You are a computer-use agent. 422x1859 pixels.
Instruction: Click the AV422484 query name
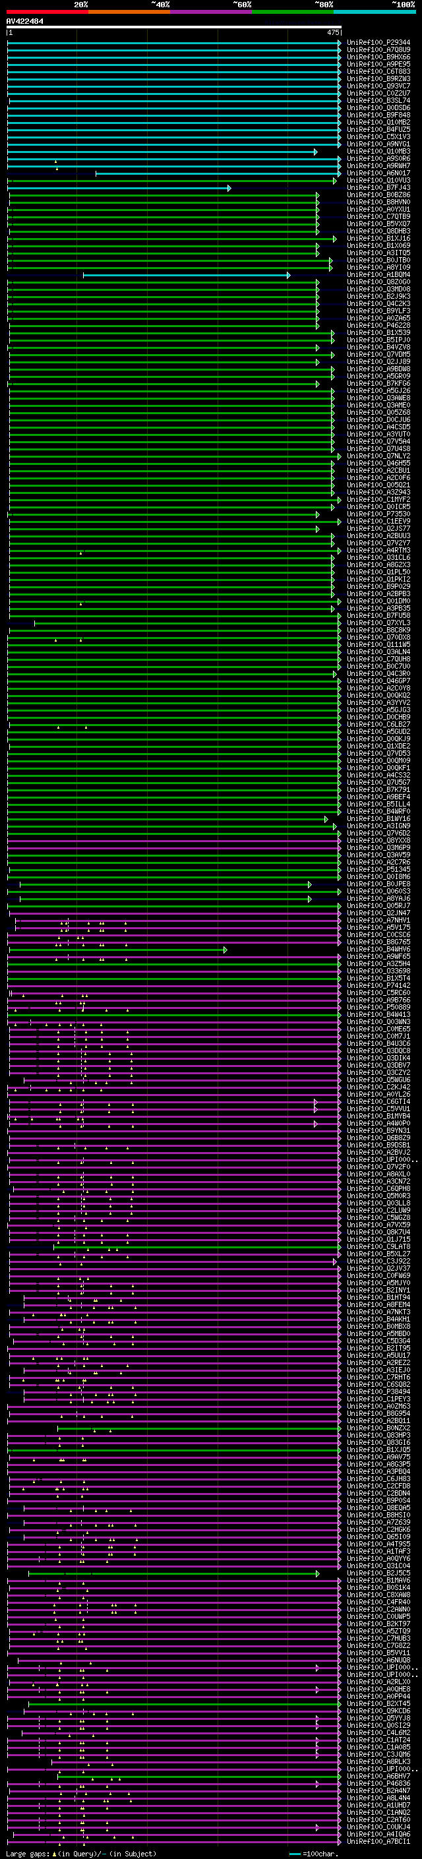pyautogui.click(x=24, y=21)
